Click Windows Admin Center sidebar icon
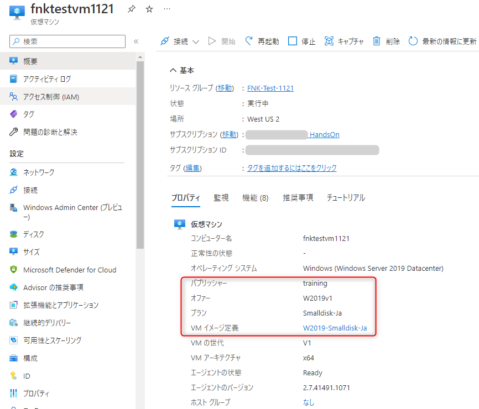Screen dimensions: 479x409 pyautogui.click(x=13, y=208)
